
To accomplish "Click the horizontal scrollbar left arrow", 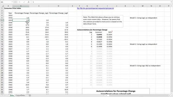I will coord(106,95).
